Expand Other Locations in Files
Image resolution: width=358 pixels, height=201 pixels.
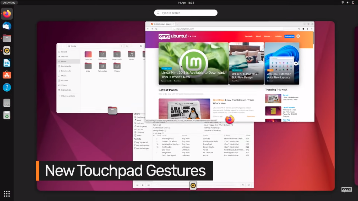pyautogui.click(x=68, y=96)
